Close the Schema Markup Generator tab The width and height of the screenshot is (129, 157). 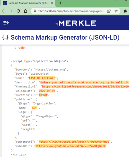(52, 3)
